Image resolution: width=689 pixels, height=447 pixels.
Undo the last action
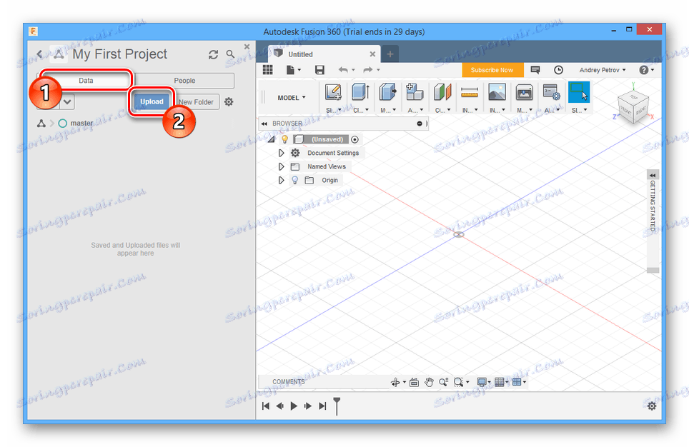(x=343, y=70)
